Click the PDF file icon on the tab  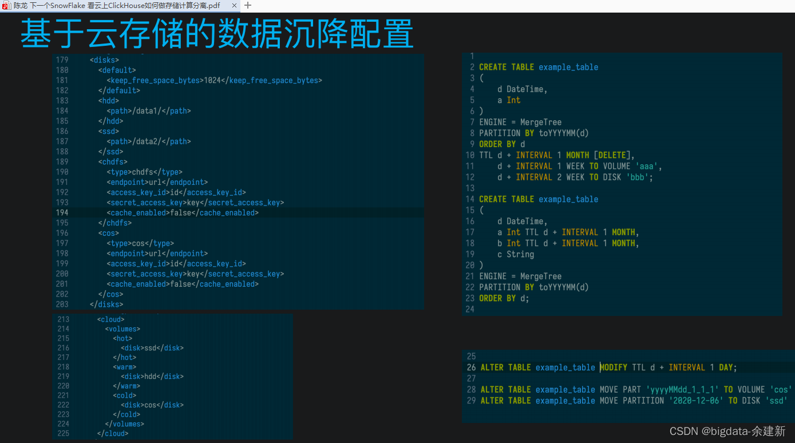(x=6, y=5)
